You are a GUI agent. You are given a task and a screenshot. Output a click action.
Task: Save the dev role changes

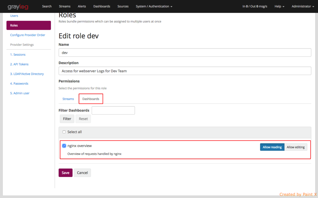(65, 173)
